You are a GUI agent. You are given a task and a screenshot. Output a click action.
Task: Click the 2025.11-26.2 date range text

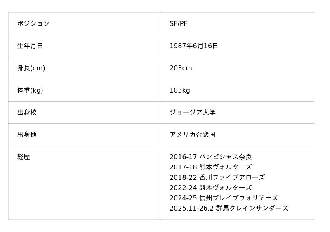tap(191, 209)
